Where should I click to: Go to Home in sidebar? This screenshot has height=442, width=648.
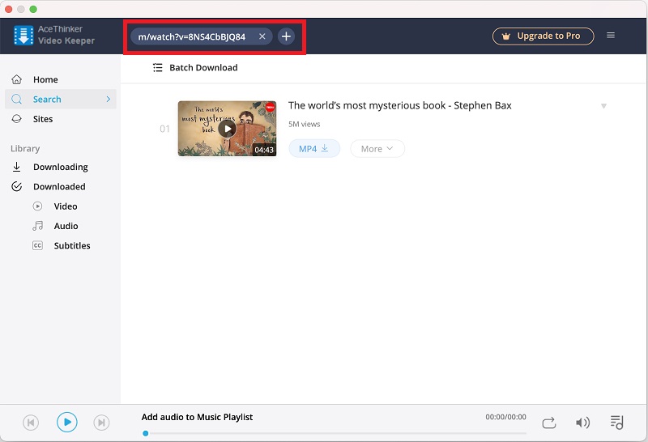click(45, 79)
